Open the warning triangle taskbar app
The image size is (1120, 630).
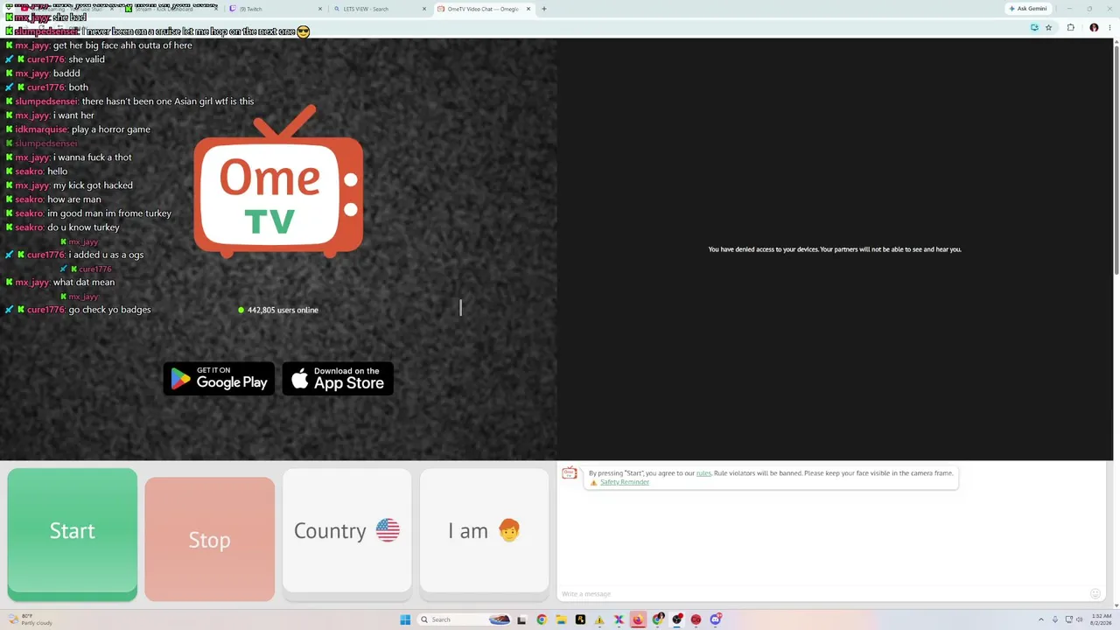pyautogui.click(x=599, y=619)
